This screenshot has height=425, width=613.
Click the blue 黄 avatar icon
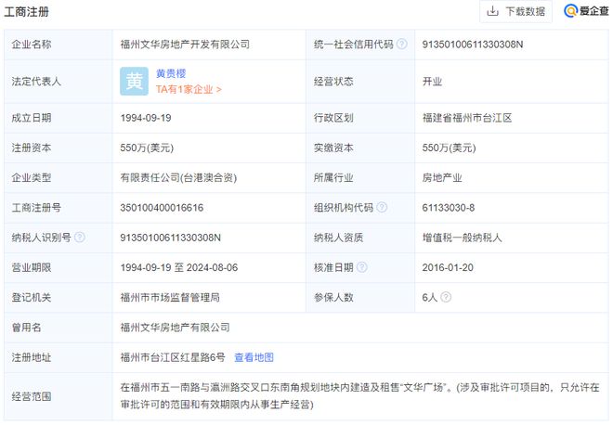(133, 82)
